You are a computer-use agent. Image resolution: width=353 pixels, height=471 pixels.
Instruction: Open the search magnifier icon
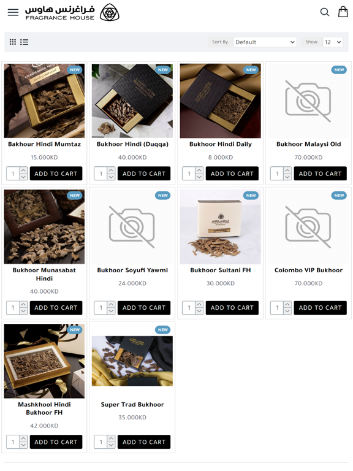pyautogui.click(x=324, y=12)
